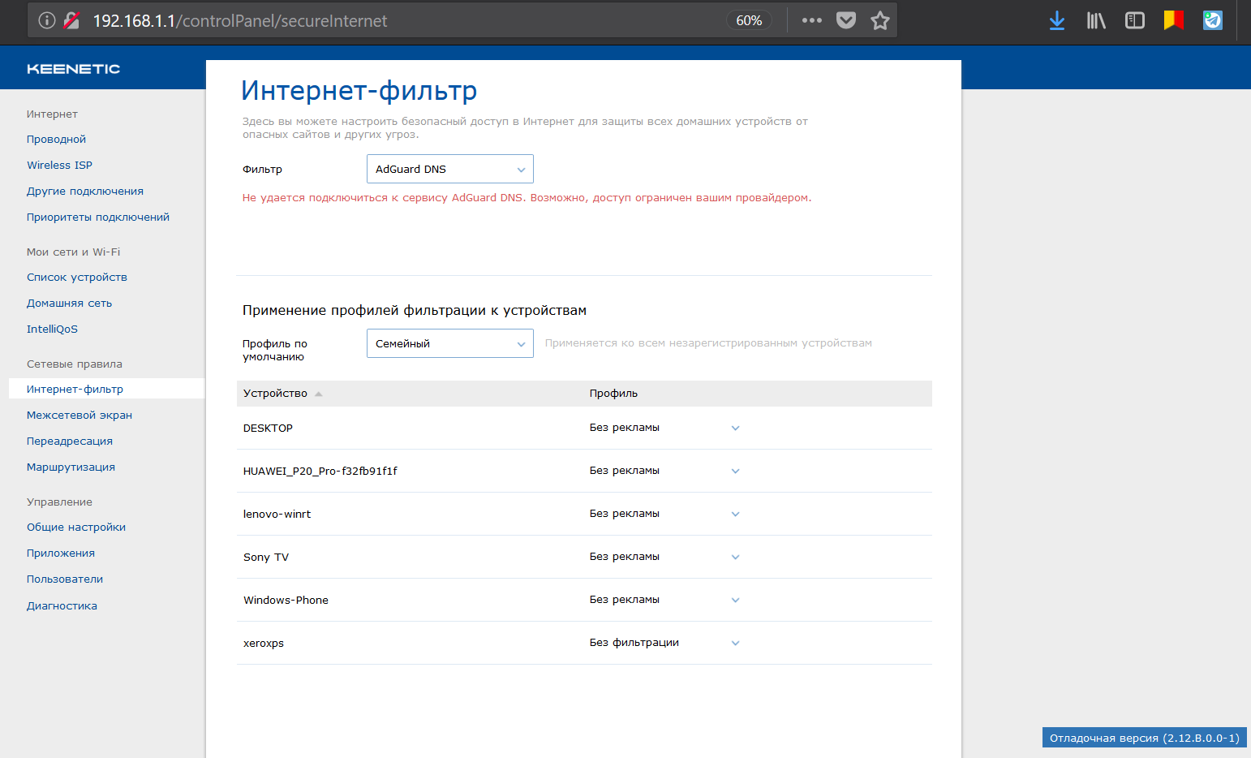The height and width of the screenshot is (758, 1251).
Task: Click the Keenetic logo
Action: [x=74, y=69]
